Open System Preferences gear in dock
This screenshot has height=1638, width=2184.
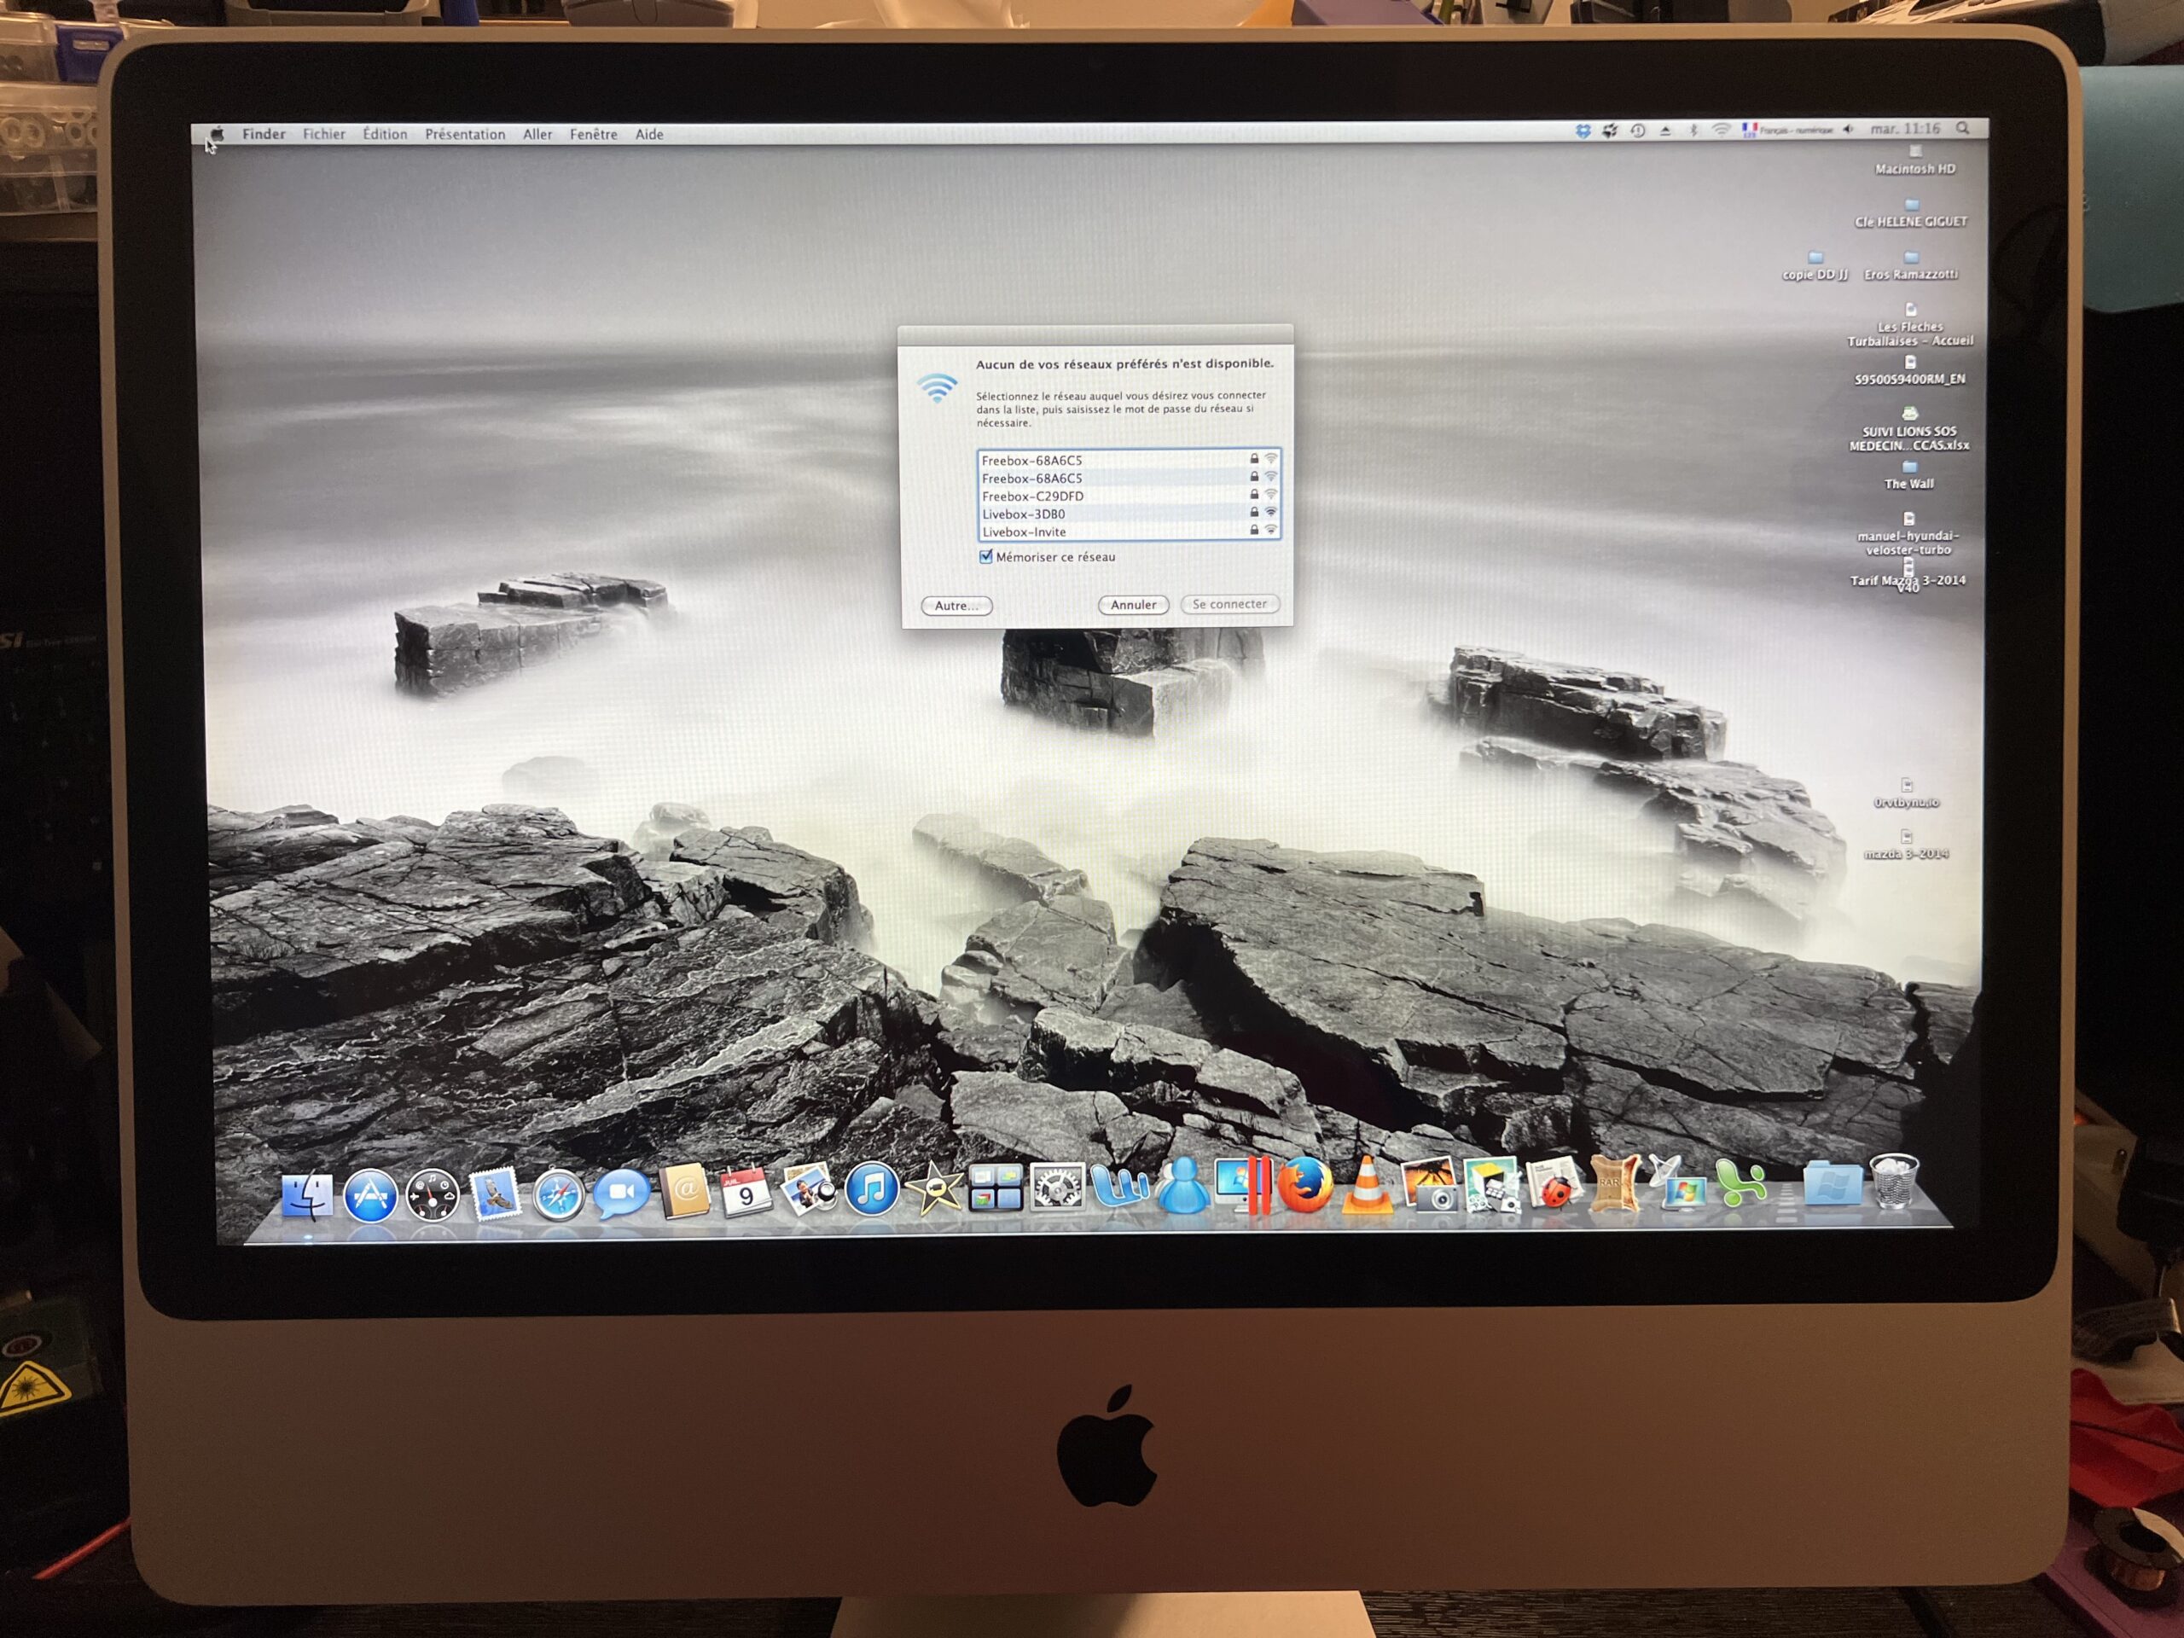point(1056,1188)
